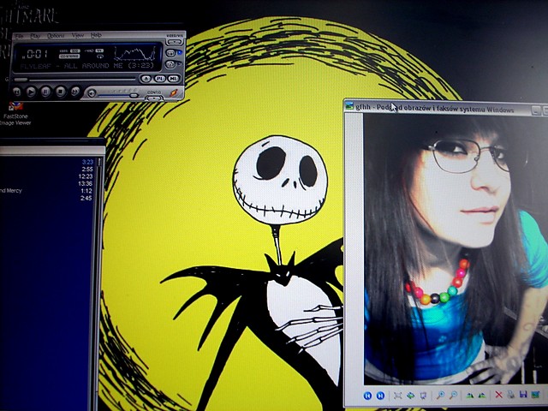Click the gfhh photo in picture viewer
The image size is (548, 411).
pyautogui.click(x=456, y=249)
